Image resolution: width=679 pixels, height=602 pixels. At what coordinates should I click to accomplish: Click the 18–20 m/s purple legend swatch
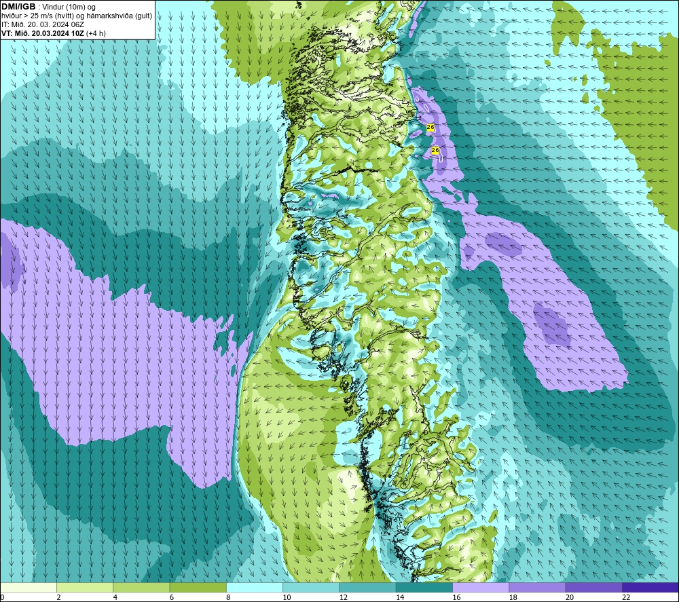(537, 587)
